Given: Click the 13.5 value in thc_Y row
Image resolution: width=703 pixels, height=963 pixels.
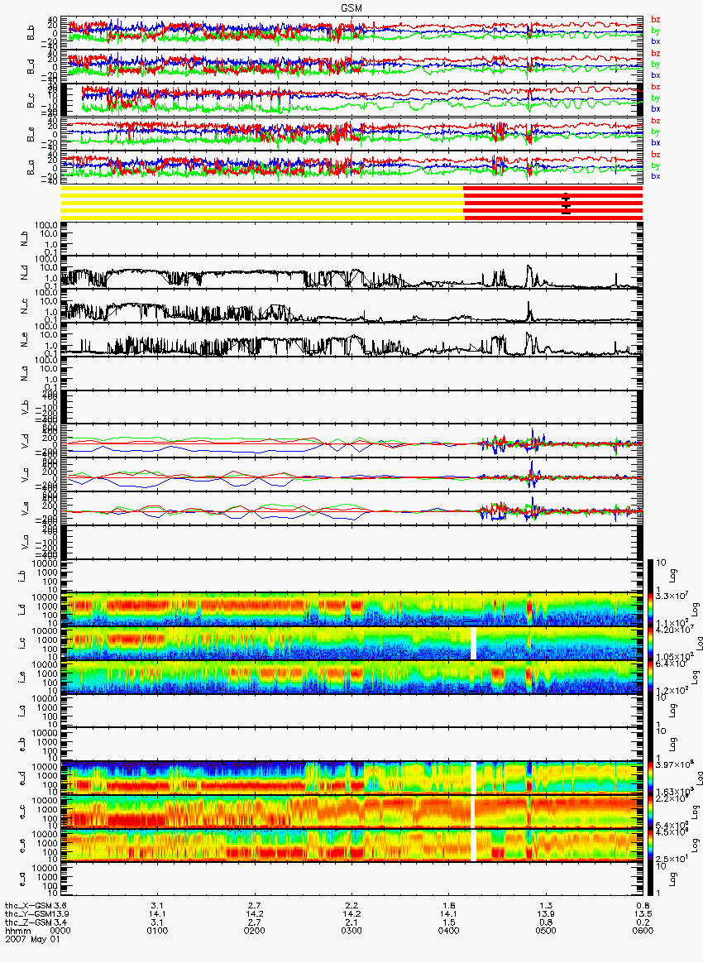Looking at the screenshot, I should pos(643,914).
